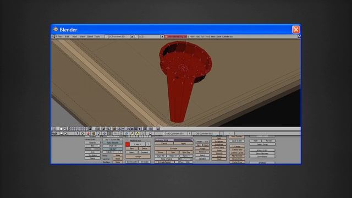This screenshot has height=198, width=352.
Task: Click the Centre Cursor button
Action: coord(237,153)
